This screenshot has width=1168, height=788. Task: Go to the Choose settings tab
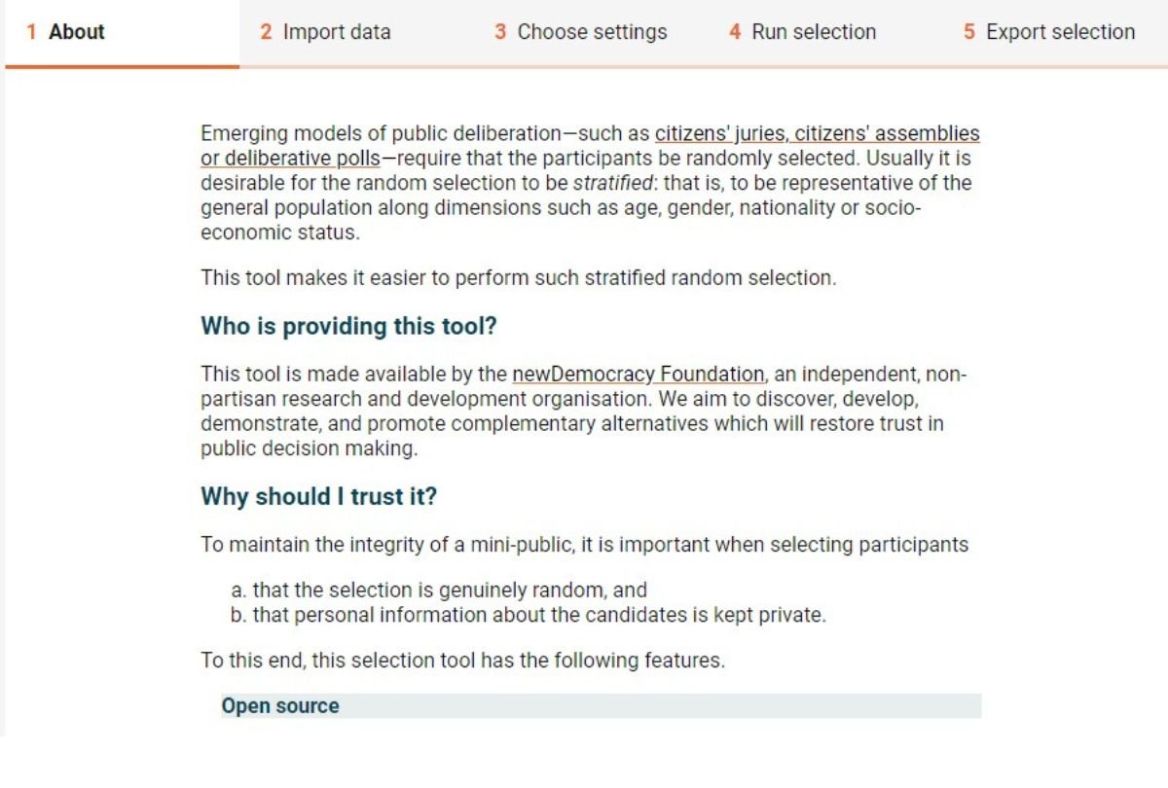click(x=580, y=32)
